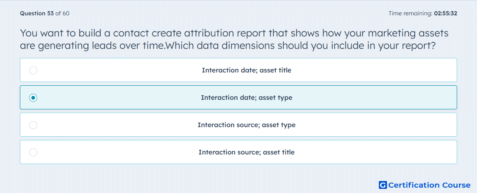The width and height of the screenshot is (477, 193).
Task: Toggle the selected Interaction date; asset type radio
Action: pyautogui.click(x=33, y=98)
